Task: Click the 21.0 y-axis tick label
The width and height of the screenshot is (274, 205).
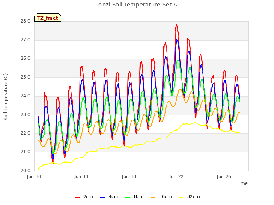Action: point(26,152)
